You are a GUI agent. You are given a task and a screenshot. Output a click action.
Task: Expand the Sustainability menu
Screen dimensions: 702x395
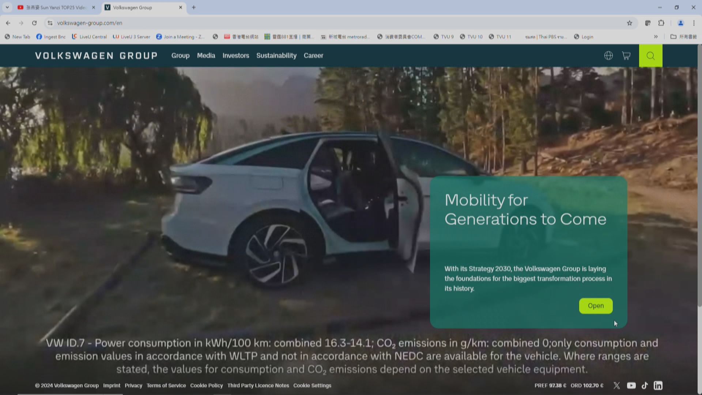click(x=276, y=56)
